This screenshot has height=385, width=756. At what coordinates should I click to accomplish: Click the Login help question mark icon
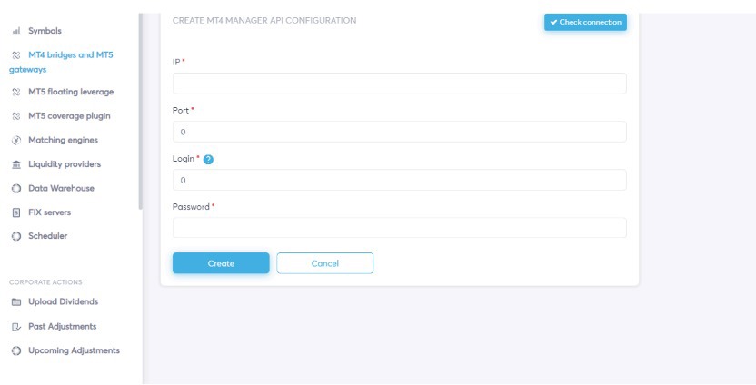coord(208,160)
